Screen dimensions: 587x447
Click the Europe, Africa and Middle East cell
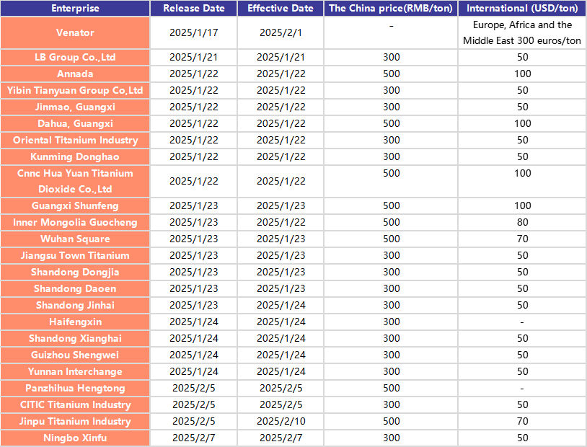point(522,32)
